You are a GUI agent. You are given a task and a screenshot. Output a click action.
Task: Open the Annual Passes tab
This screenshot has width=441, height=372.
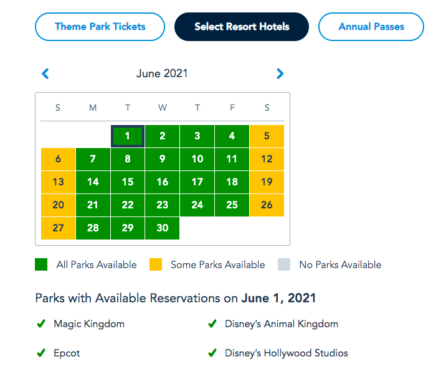point(371,27)
